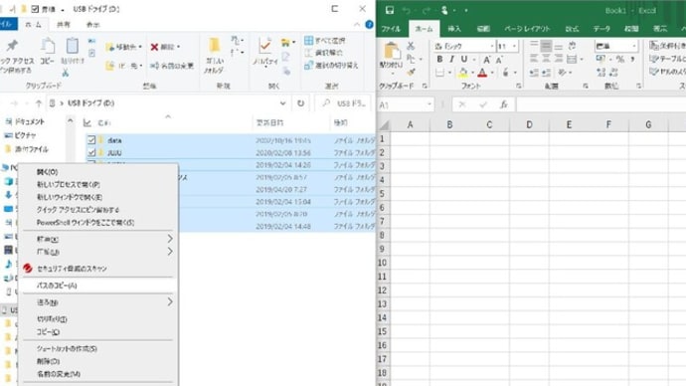The height and width of the screenshot is (386, 686).
Task: Open the Excel font size dropdown
Action: coord(514,46)
